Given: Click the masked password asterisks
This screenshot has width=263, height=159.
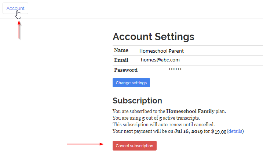Looking at the screenshot, I should tap(175, 70).
